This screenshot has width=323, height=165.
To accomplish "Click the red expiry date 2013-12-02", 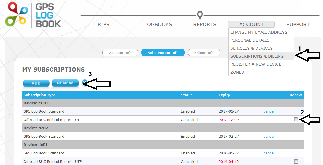I will pos(229,120).
